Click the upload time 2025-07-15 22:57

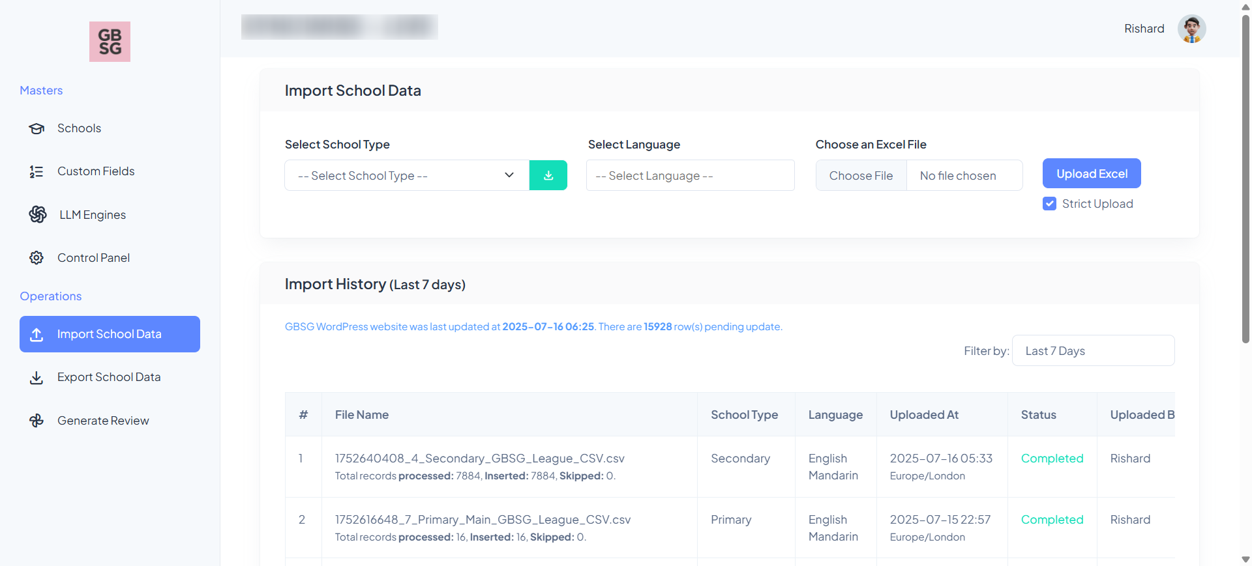click(940, 520)
